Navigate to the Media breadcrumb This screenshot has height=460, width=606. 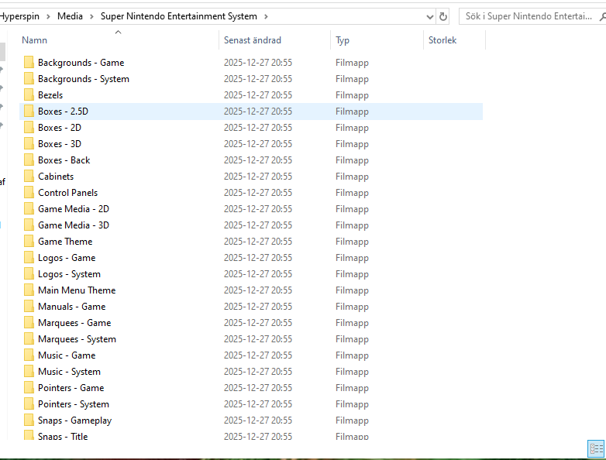pos(70,16)
